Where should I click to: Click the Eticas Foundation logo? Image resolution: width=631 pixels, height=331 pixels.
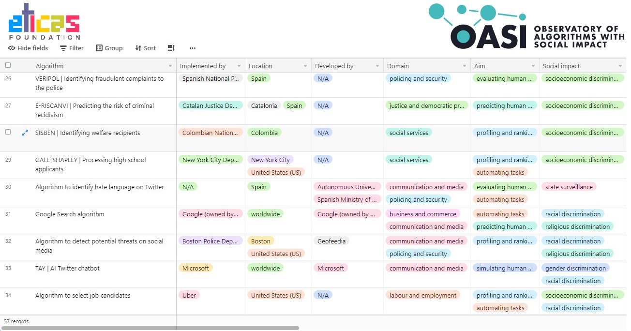coord(44,22)
